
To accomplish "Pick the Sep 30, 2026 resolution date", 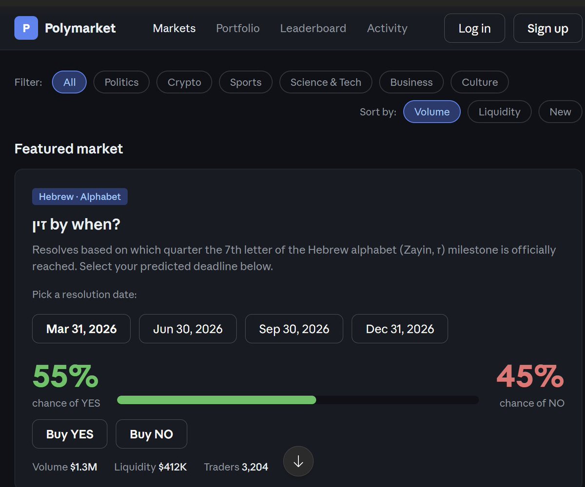I will click(294, 329).
